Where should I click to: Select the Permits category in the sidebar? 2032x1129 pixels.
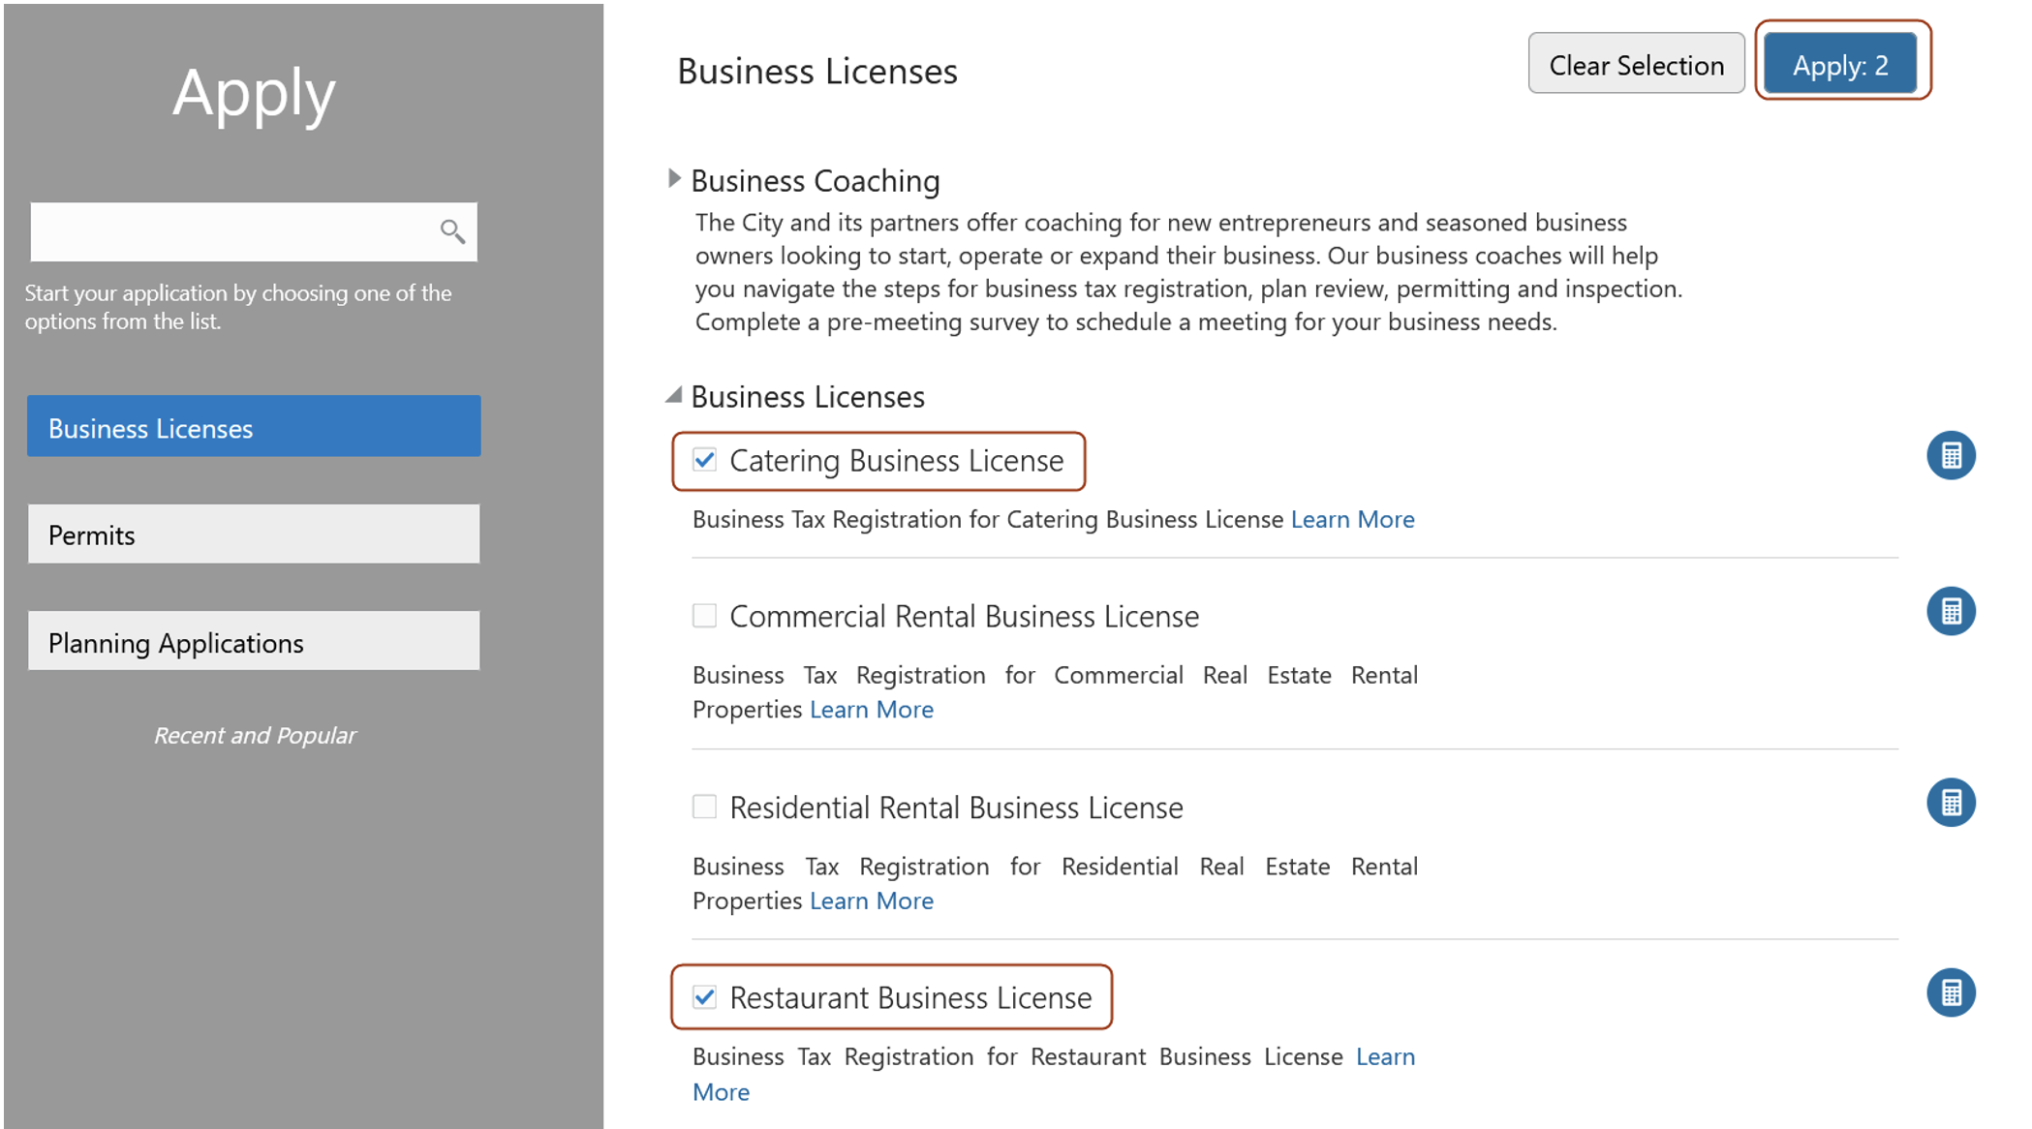(x=253, y=534)
